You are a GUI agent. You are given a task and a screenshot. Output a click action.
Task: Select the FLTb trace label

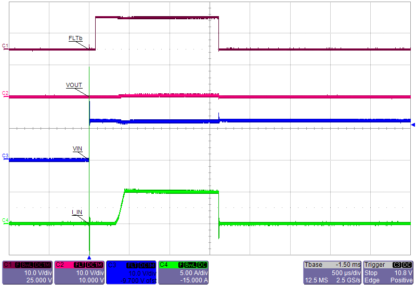75,39
